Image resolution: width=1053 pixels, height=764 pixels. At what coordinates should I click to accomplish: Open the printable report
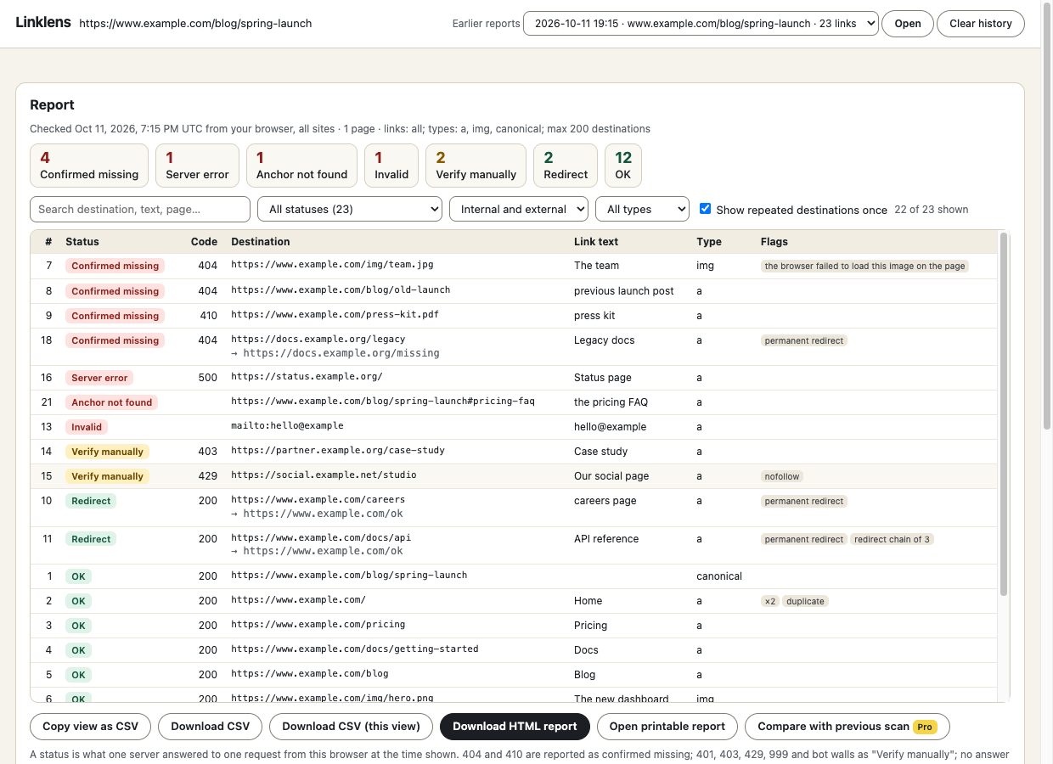(x=667, y=727)
